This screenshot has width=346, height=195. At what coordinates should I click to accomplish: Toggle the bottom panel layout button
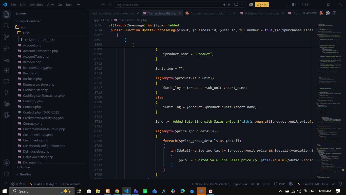coord(301,5)
